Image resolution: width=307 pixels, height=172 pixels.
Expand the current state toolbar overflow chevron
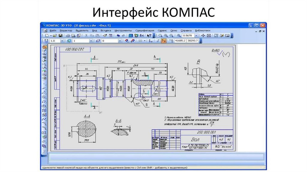[201, 41]
